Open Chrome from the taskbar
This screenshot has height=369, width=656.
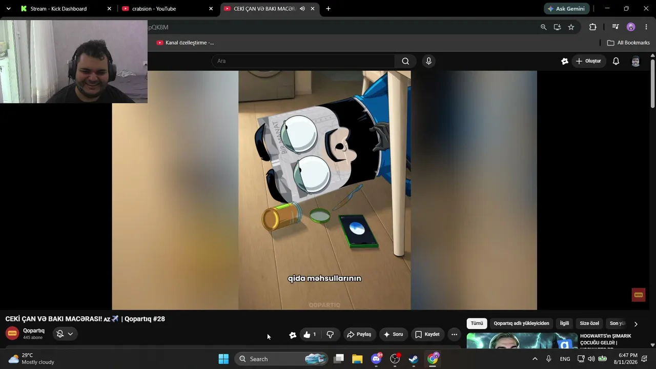pos(433,359)
